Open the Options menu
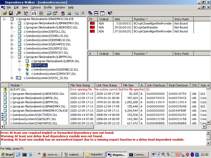211x158 pixels. 36,7
